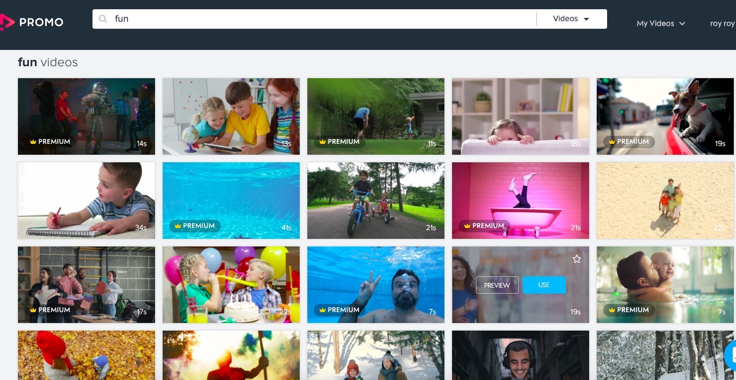Click the Use button on hovered video
Image resolution: width=736 pixels, height=380 pixels.
coord(544,285)
